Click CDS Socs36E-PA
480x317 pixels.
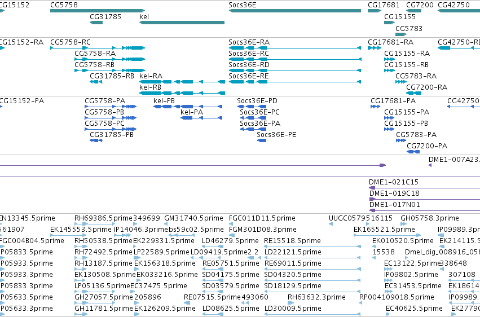253,129
